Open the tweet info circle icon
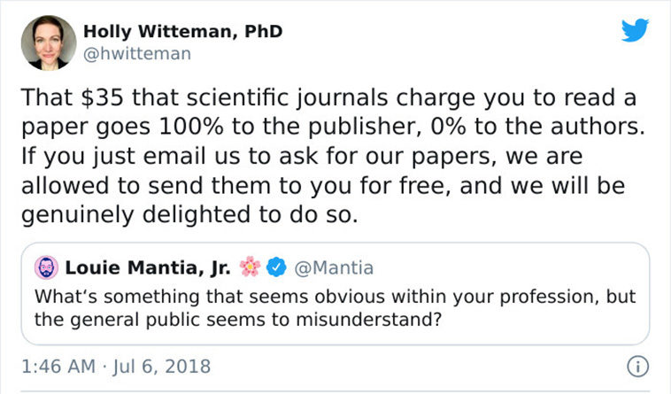Image resolution: width=671 pixels, height=394 pixels. click(x=637, y=367)
